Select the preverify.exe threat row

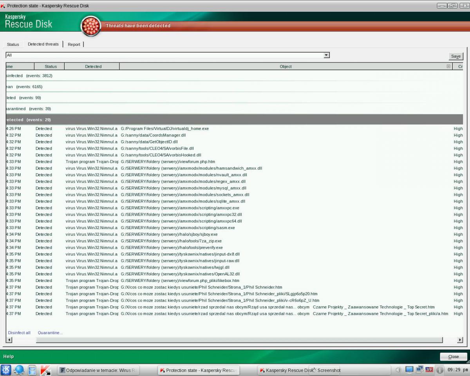[x=234, y=248]
